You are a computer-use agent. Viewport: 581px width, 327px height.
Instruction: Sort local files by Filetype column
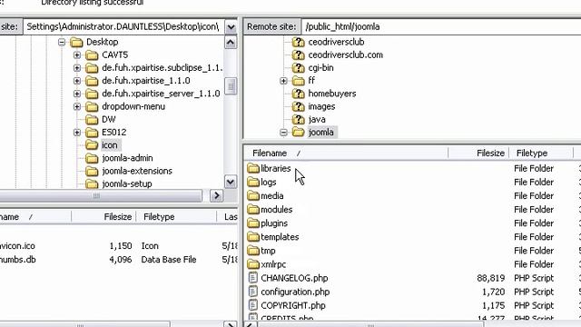coord(176,217)
